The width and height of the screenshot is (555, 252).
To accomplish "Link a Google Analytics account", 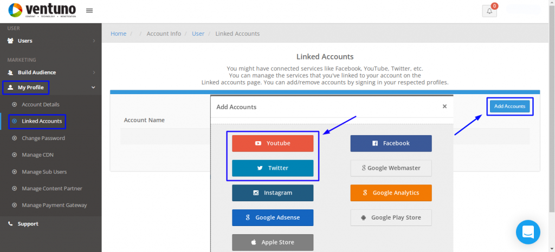I will 391,193.
